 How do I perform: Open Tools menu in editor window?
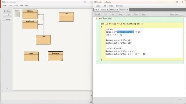[111, 6]
